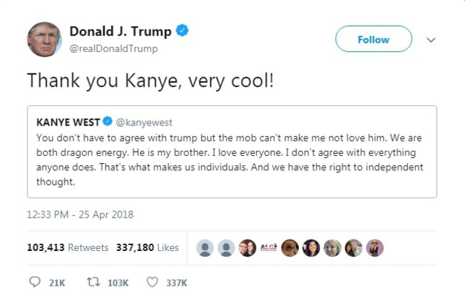This screenshot has height=300, width=465.
Task: Open the ALC logo liker profile
Action: click(x=269, y=248)
